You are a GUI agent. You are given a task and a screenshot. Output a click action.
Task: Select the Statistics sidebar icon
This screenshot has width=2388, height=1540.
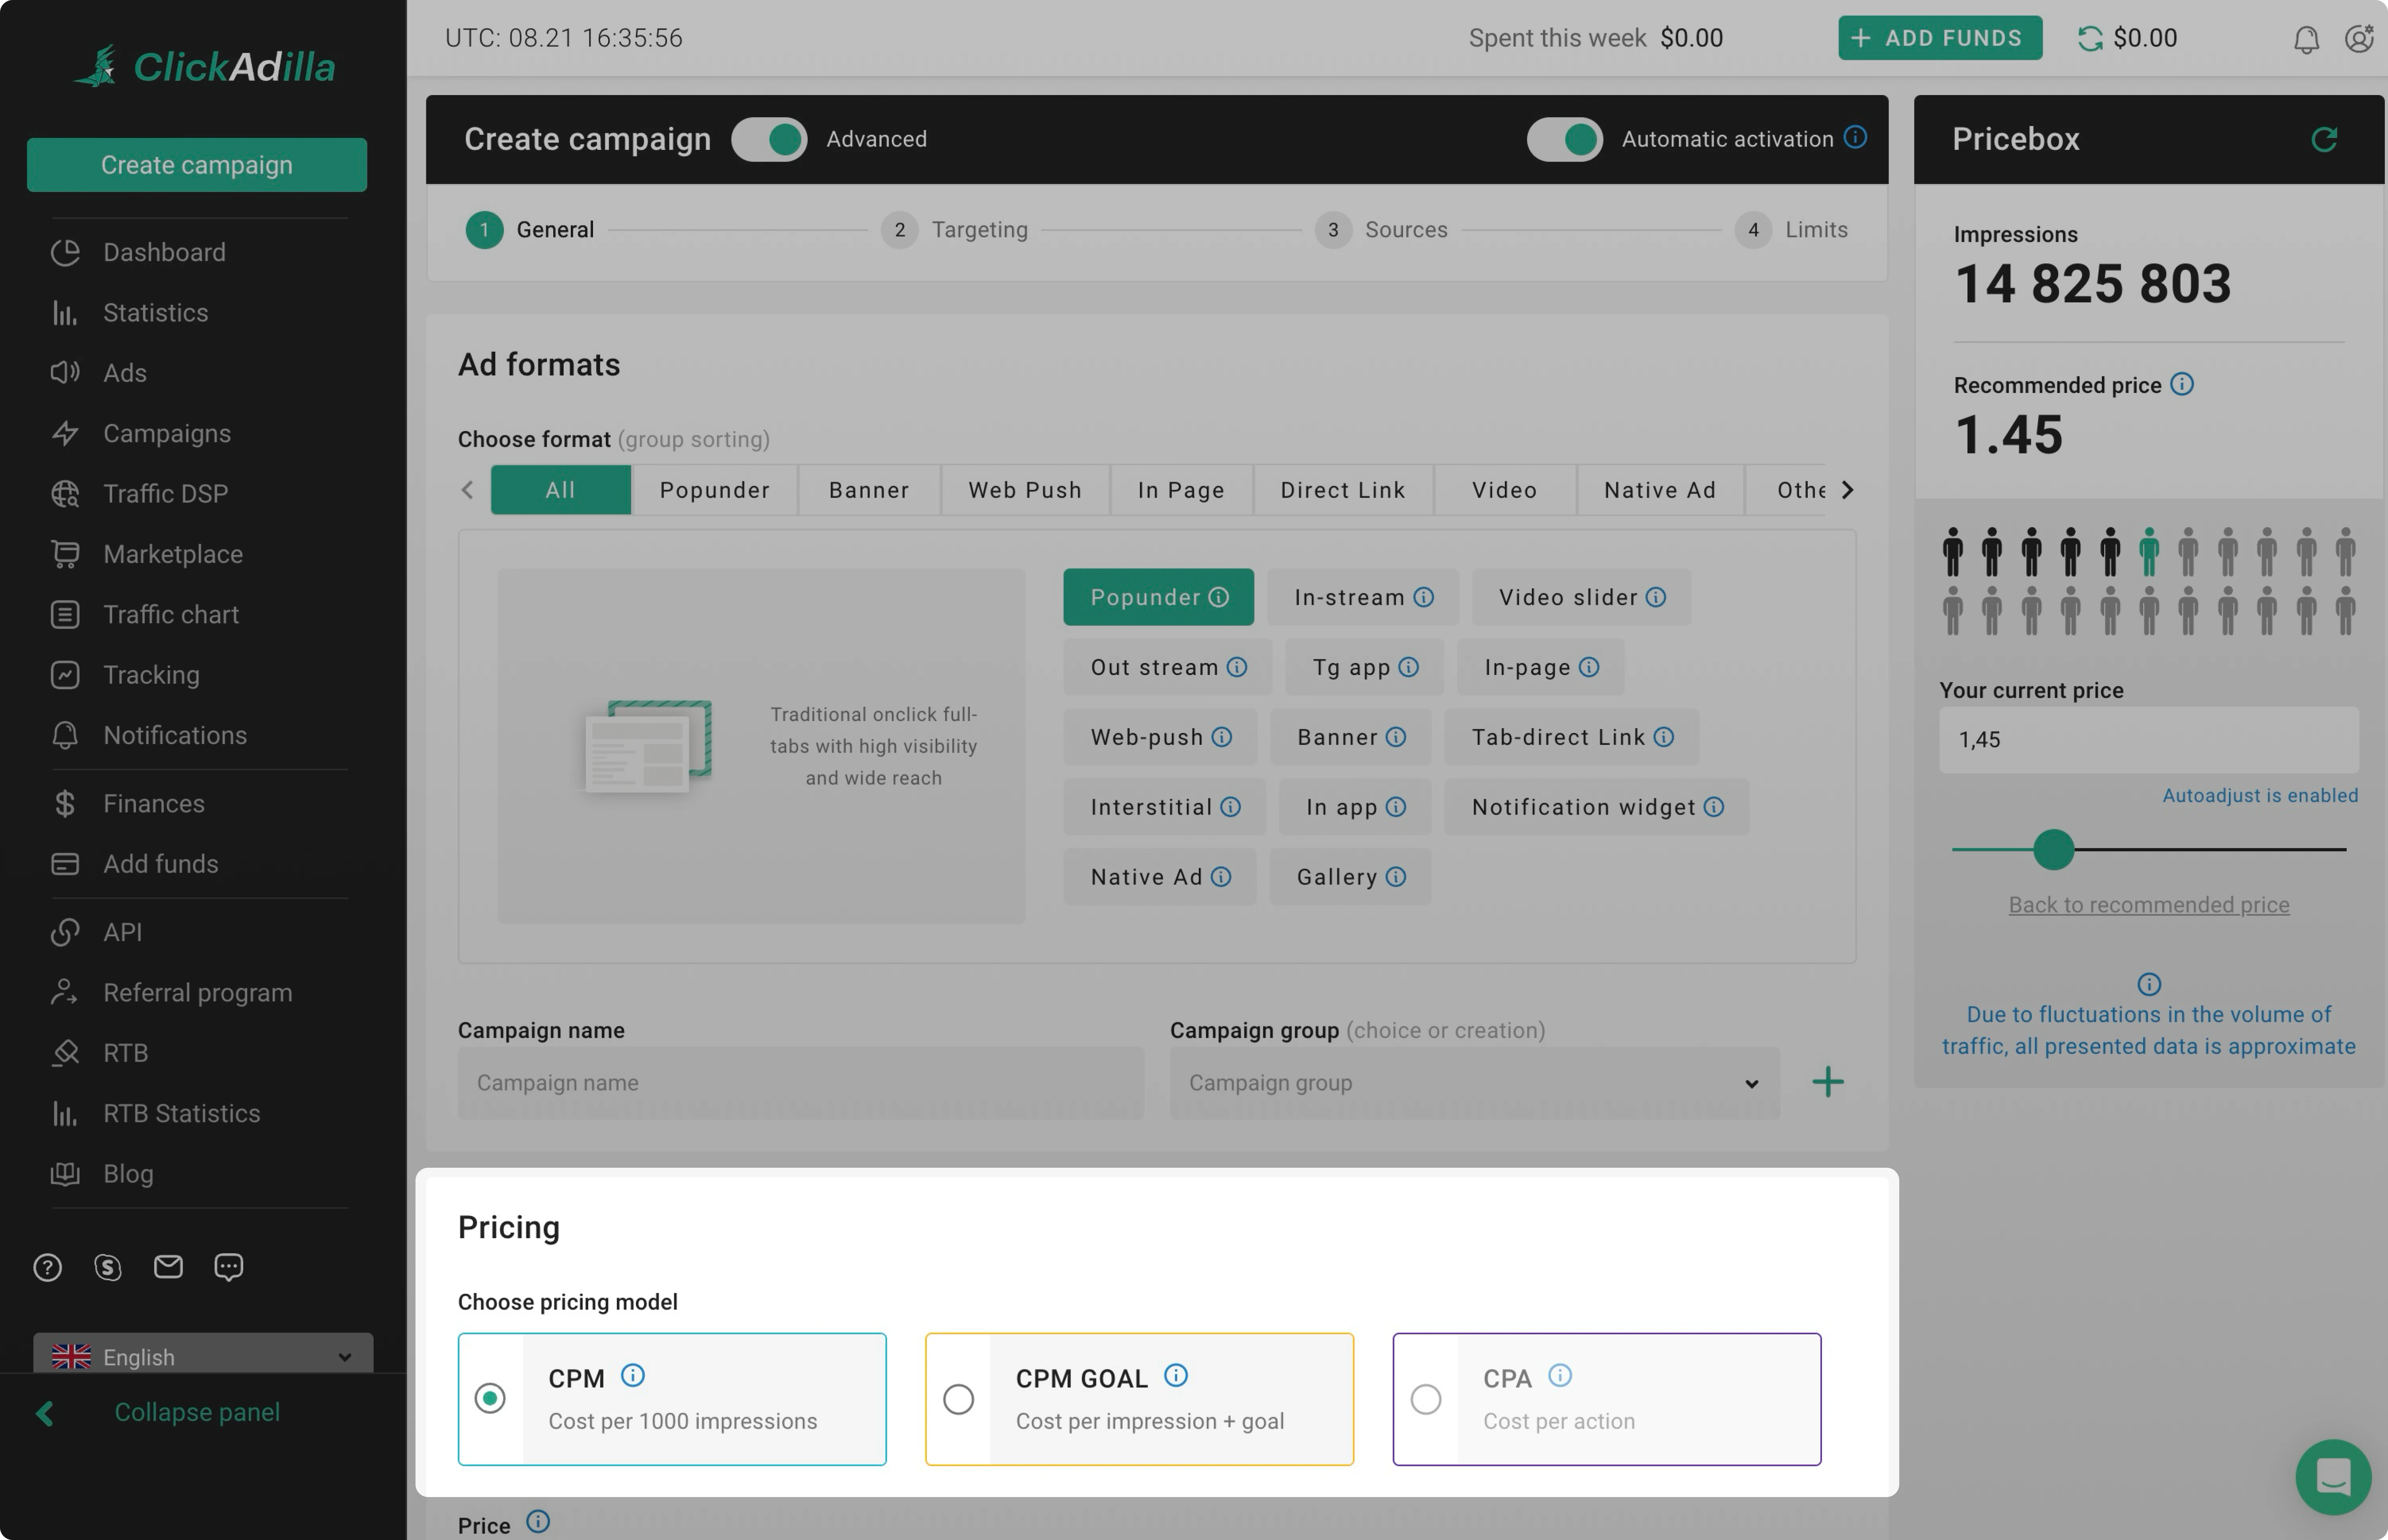click(65, 312)
